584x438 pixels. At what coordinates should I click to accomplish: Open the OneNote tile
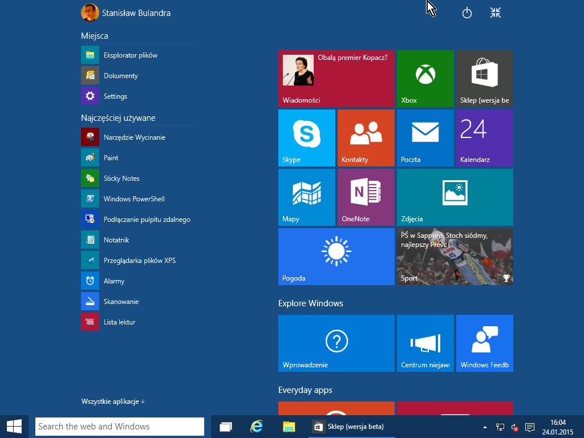(366, 197)
